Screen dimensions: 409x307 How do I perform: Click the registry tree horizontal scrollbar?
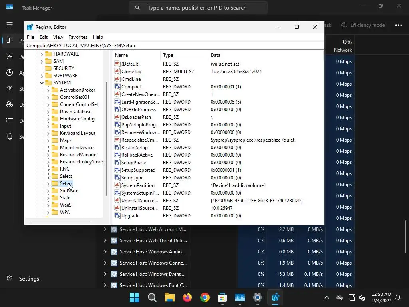click(61, 221)
